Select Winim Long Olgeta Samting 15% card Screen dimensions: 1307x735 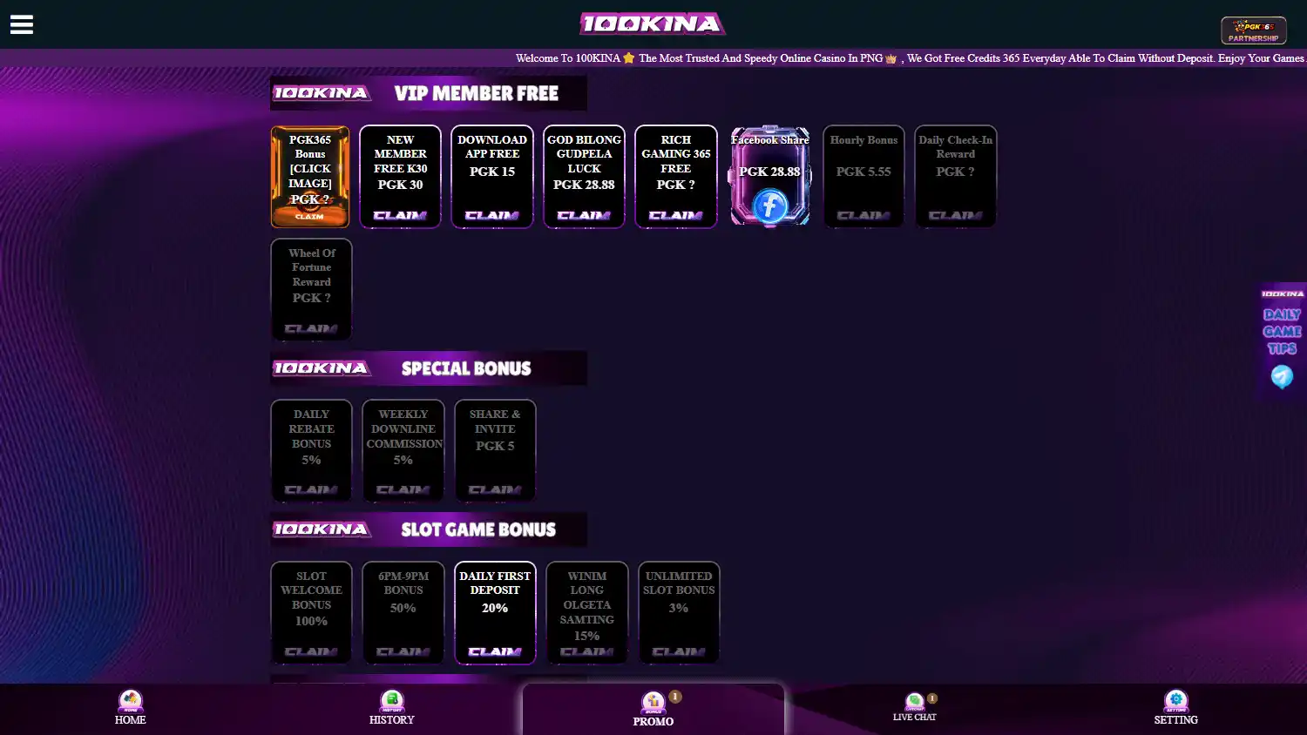coord(587,613)
